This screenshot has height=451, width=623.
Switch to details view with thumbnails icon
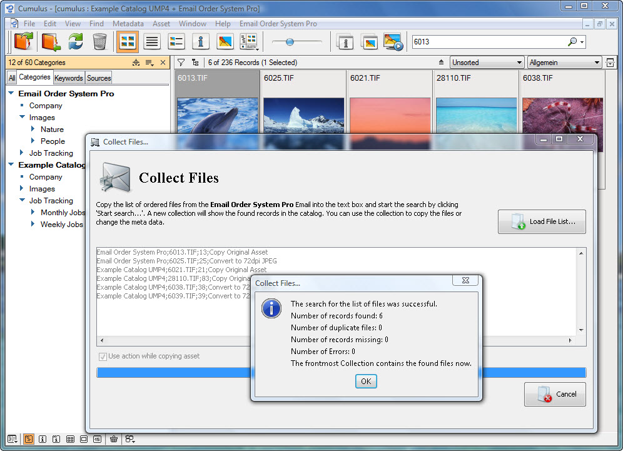click(x=176, y=42)
